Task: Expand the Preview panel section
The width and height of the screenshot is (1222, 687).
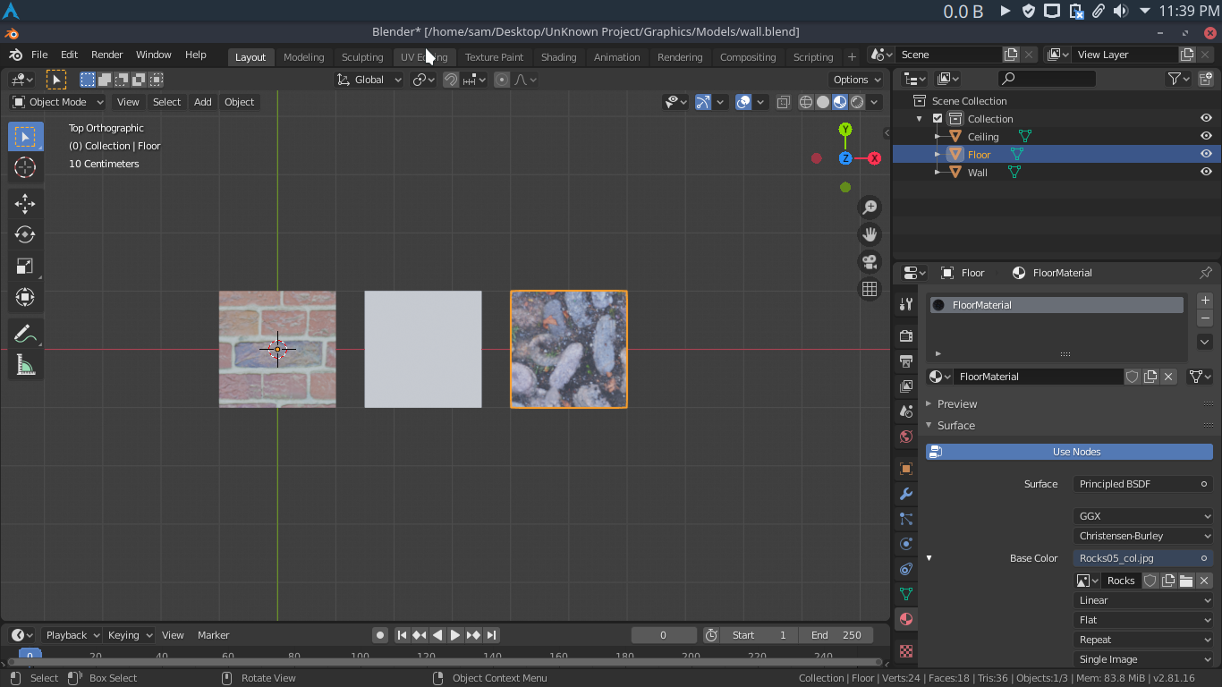Action: tap(956, 404)
